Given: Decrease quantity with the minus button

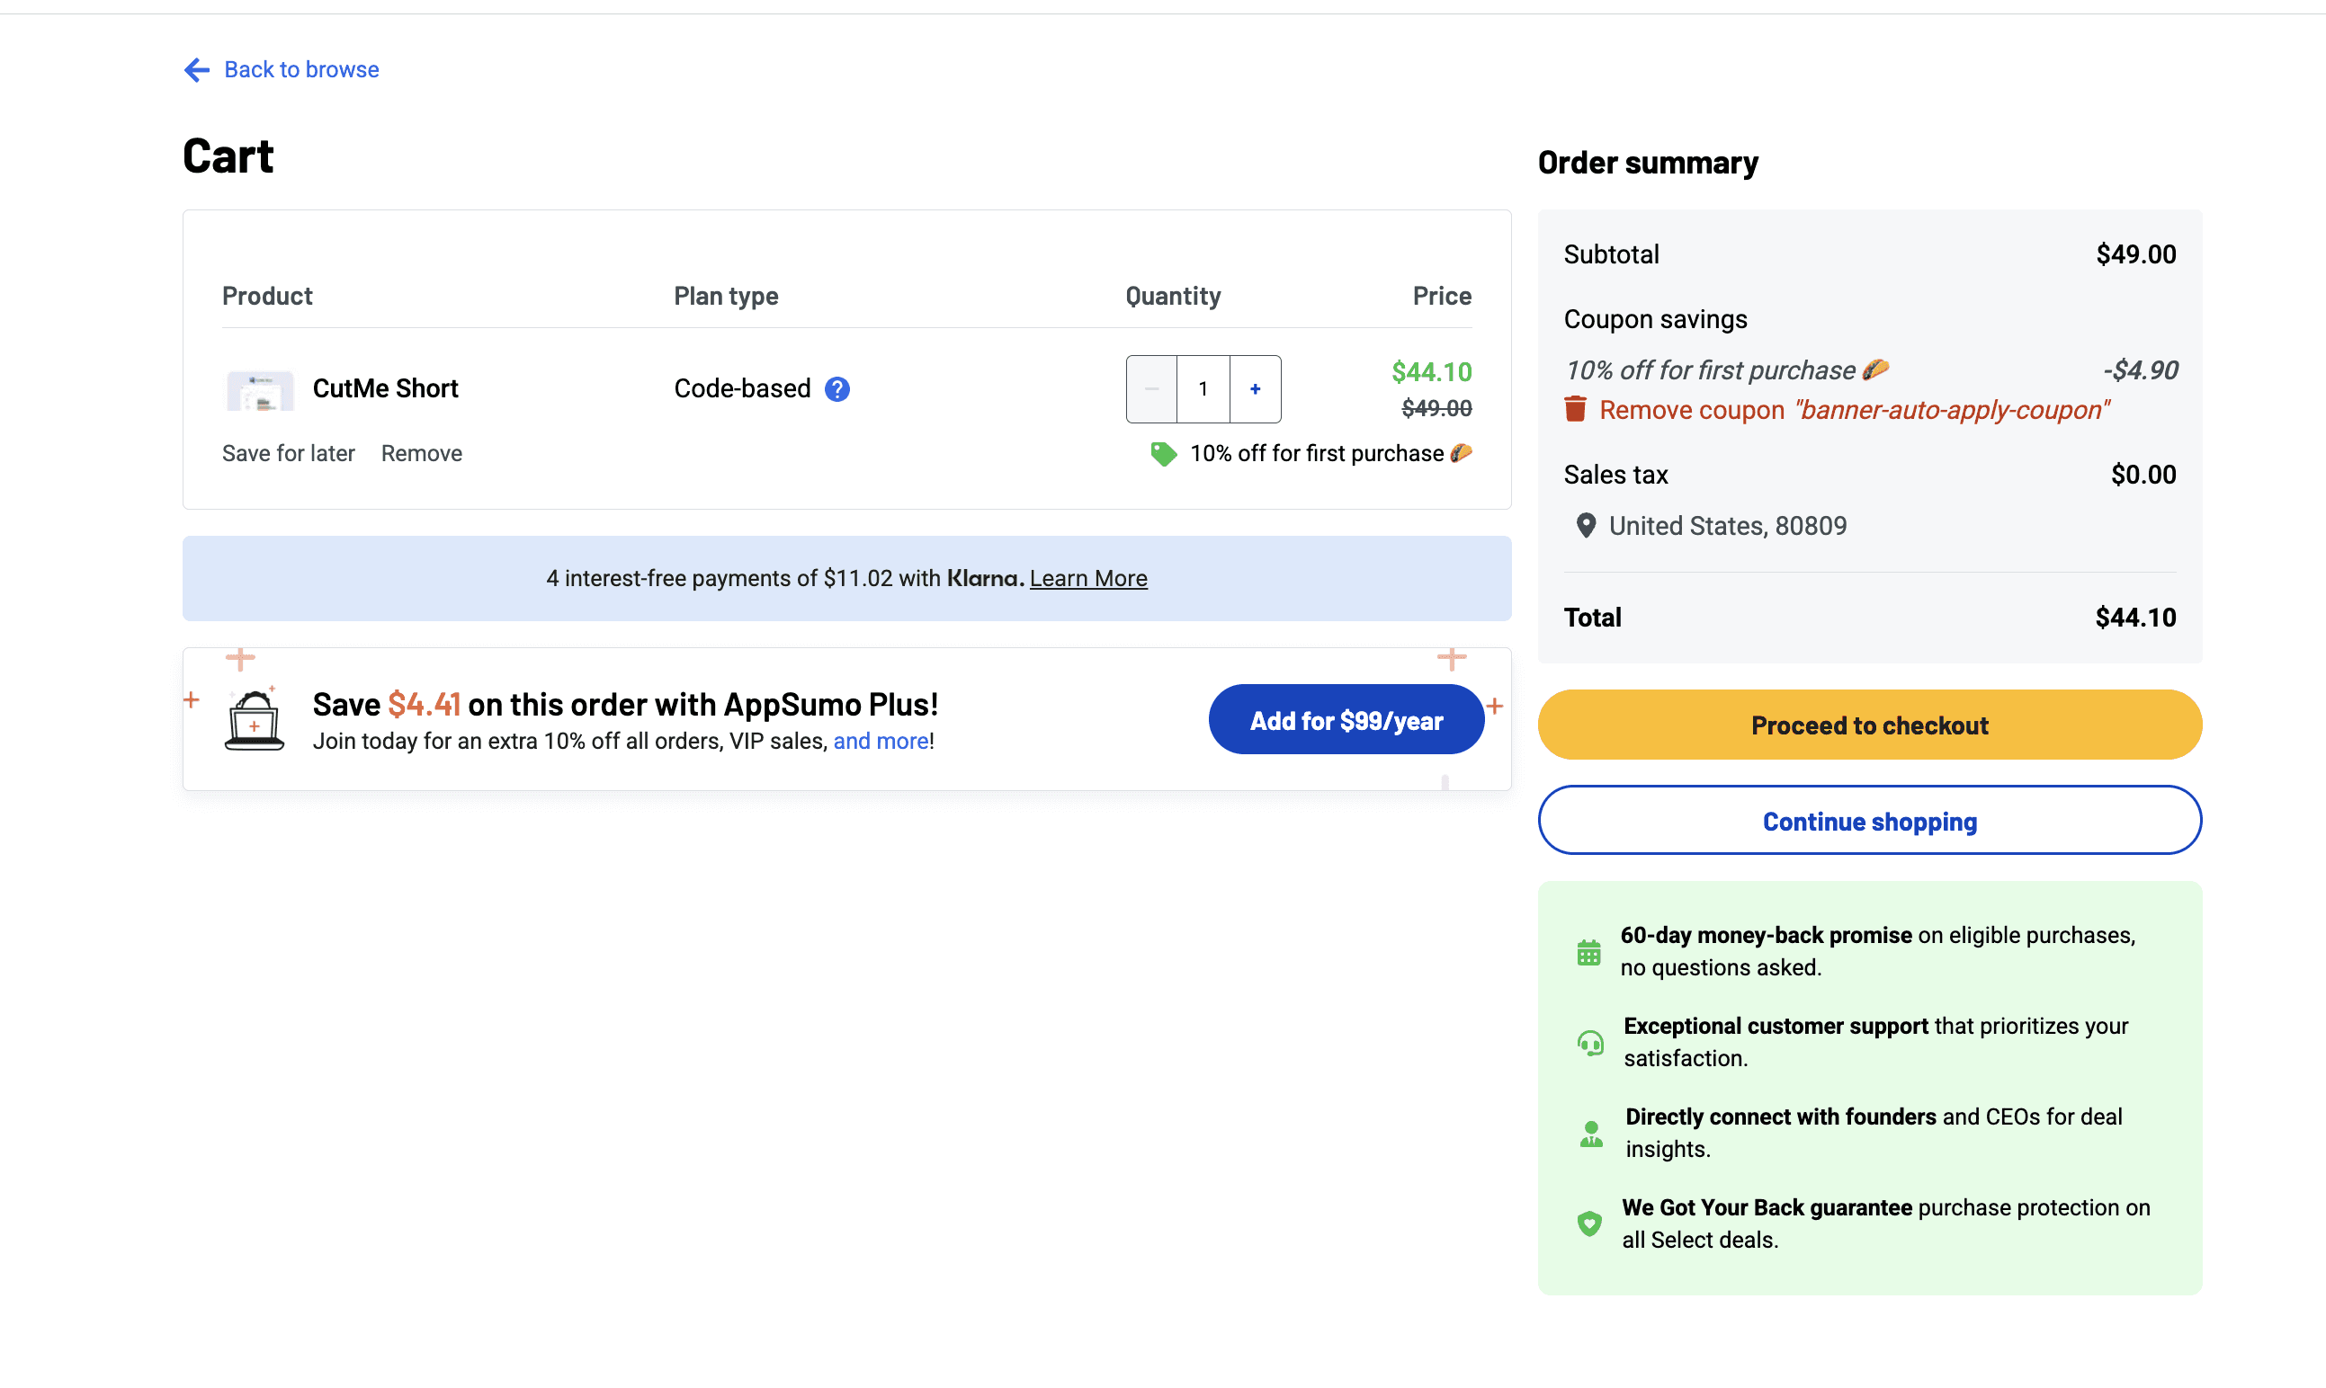Looking at the screenshot, I should click(1150, 389).
